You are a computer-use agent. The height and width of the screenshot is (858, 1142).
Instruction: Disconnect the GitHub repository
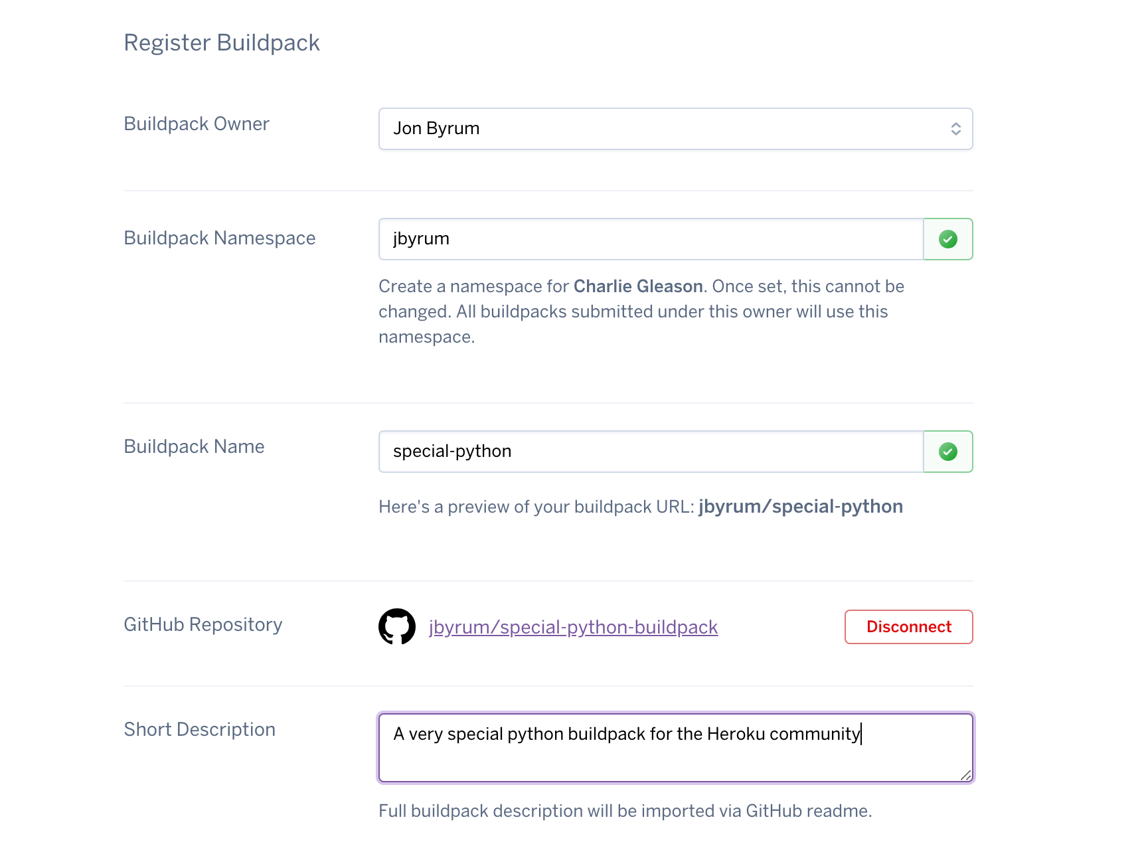(908, 626)
